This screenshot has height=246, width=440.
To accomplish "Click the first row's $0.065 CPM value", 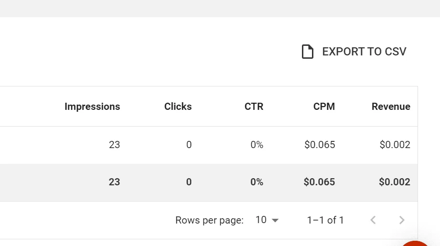I will [320, 145].
